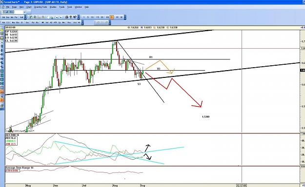Click the printer icon in the toolbar

pyautogui.click(x=66, y=17)
